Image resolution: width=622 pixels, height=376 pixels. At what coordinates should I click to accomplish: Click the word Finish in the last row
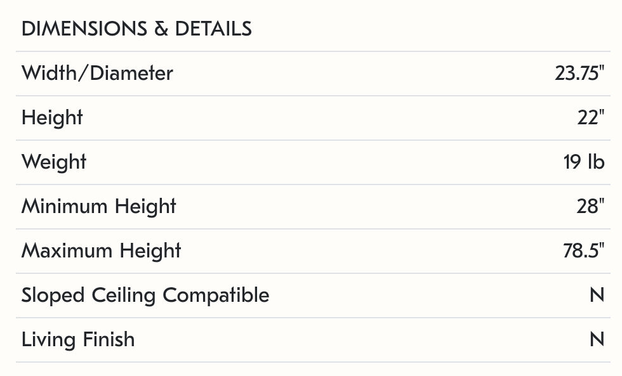coord(107,340)
